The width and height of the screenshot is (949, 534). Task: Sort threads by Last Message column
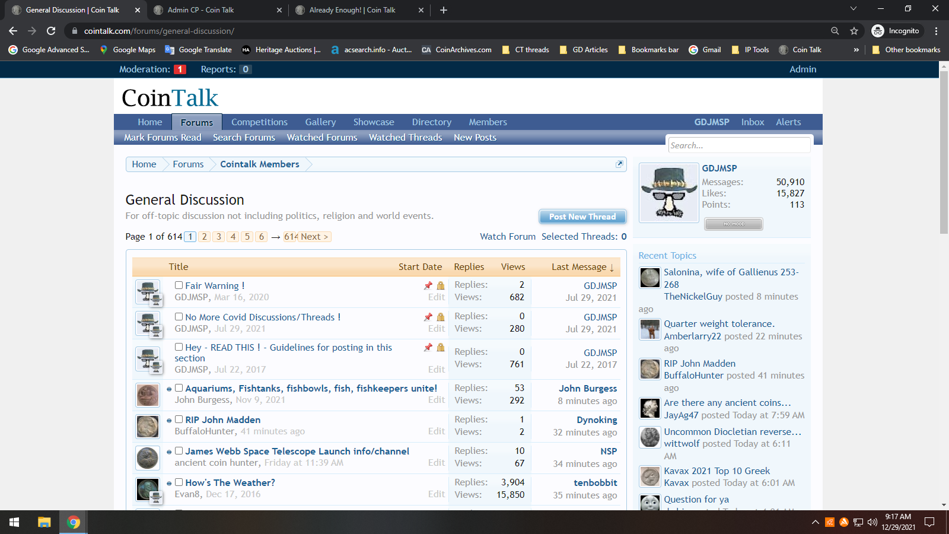pos(582,267)
